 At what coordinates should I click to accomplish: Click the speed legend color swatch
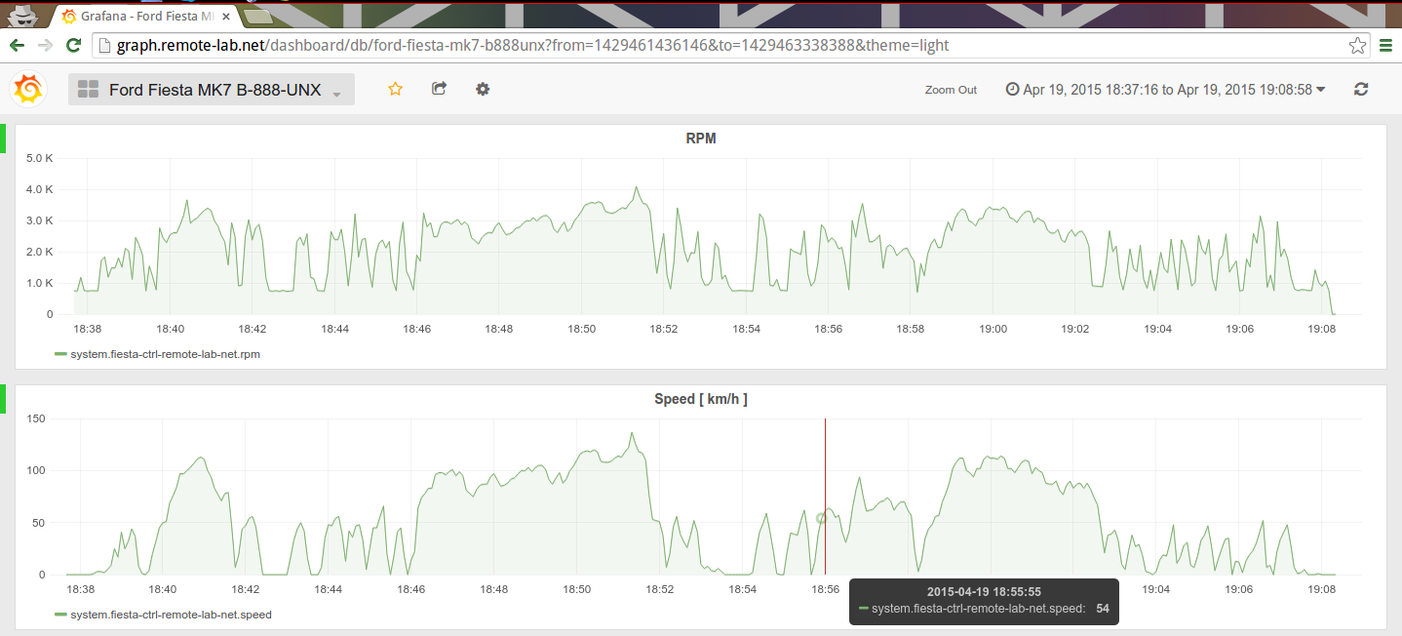pos(60,615)
